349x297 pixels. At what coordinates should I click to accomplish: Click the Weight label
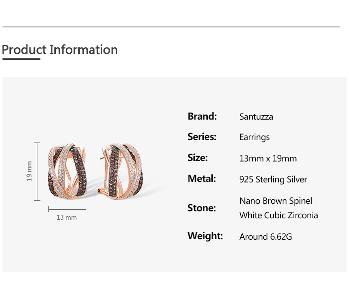point(205,236)
